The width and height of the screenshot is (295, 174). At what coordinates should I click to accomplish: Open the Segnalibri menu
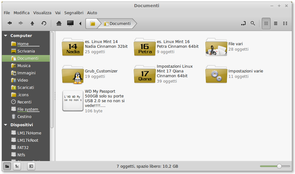[x=74, y=13]
